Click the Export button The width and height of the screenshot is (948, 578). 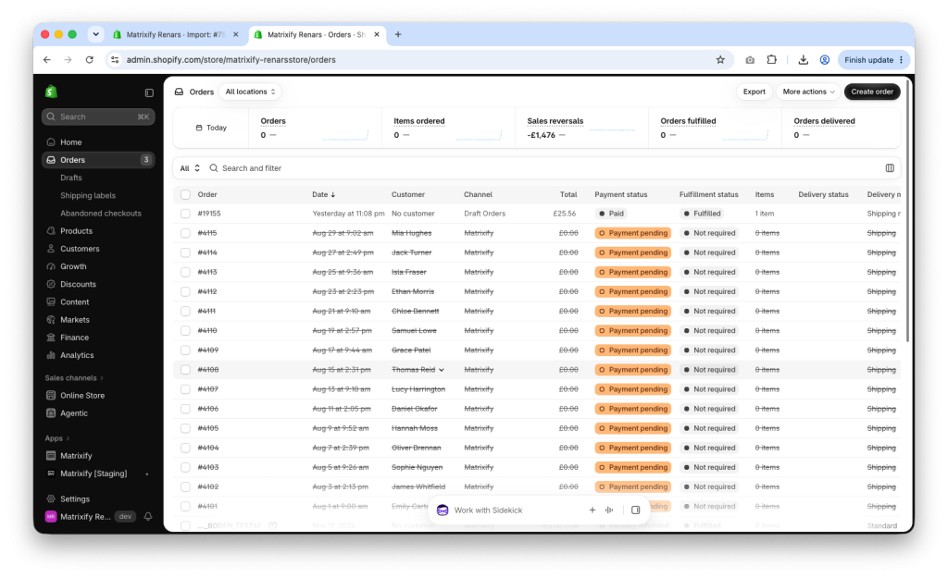coord(754,92)
